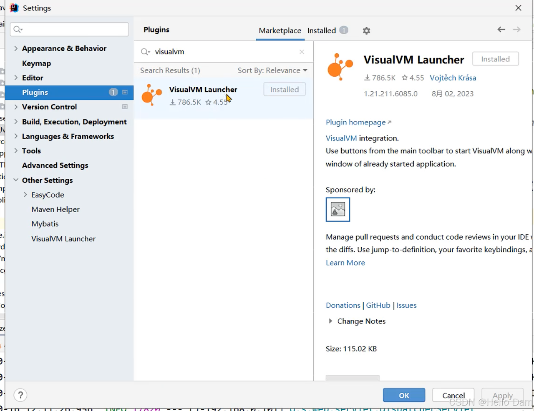534x411 pixels.
Task: Click version 1.21.211.6085.0 text
Action: point(390,94)
